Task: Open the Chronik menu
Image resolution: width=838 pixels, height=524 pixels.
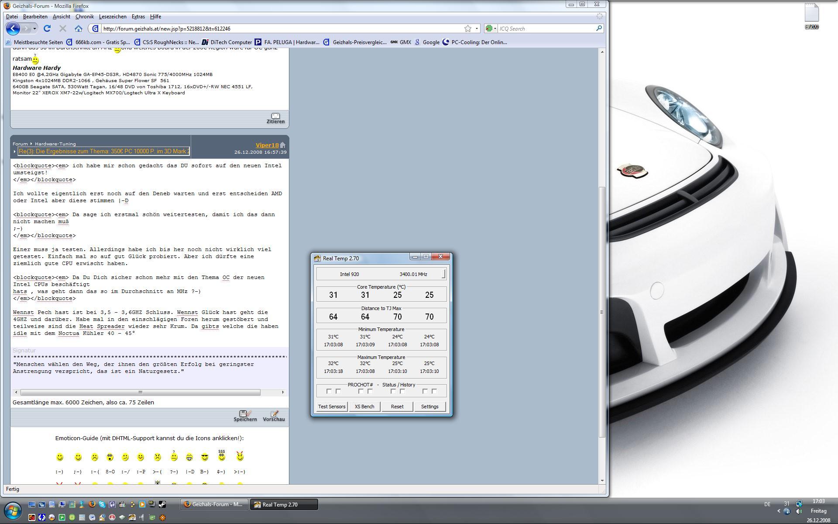Action: pos(85,17)
